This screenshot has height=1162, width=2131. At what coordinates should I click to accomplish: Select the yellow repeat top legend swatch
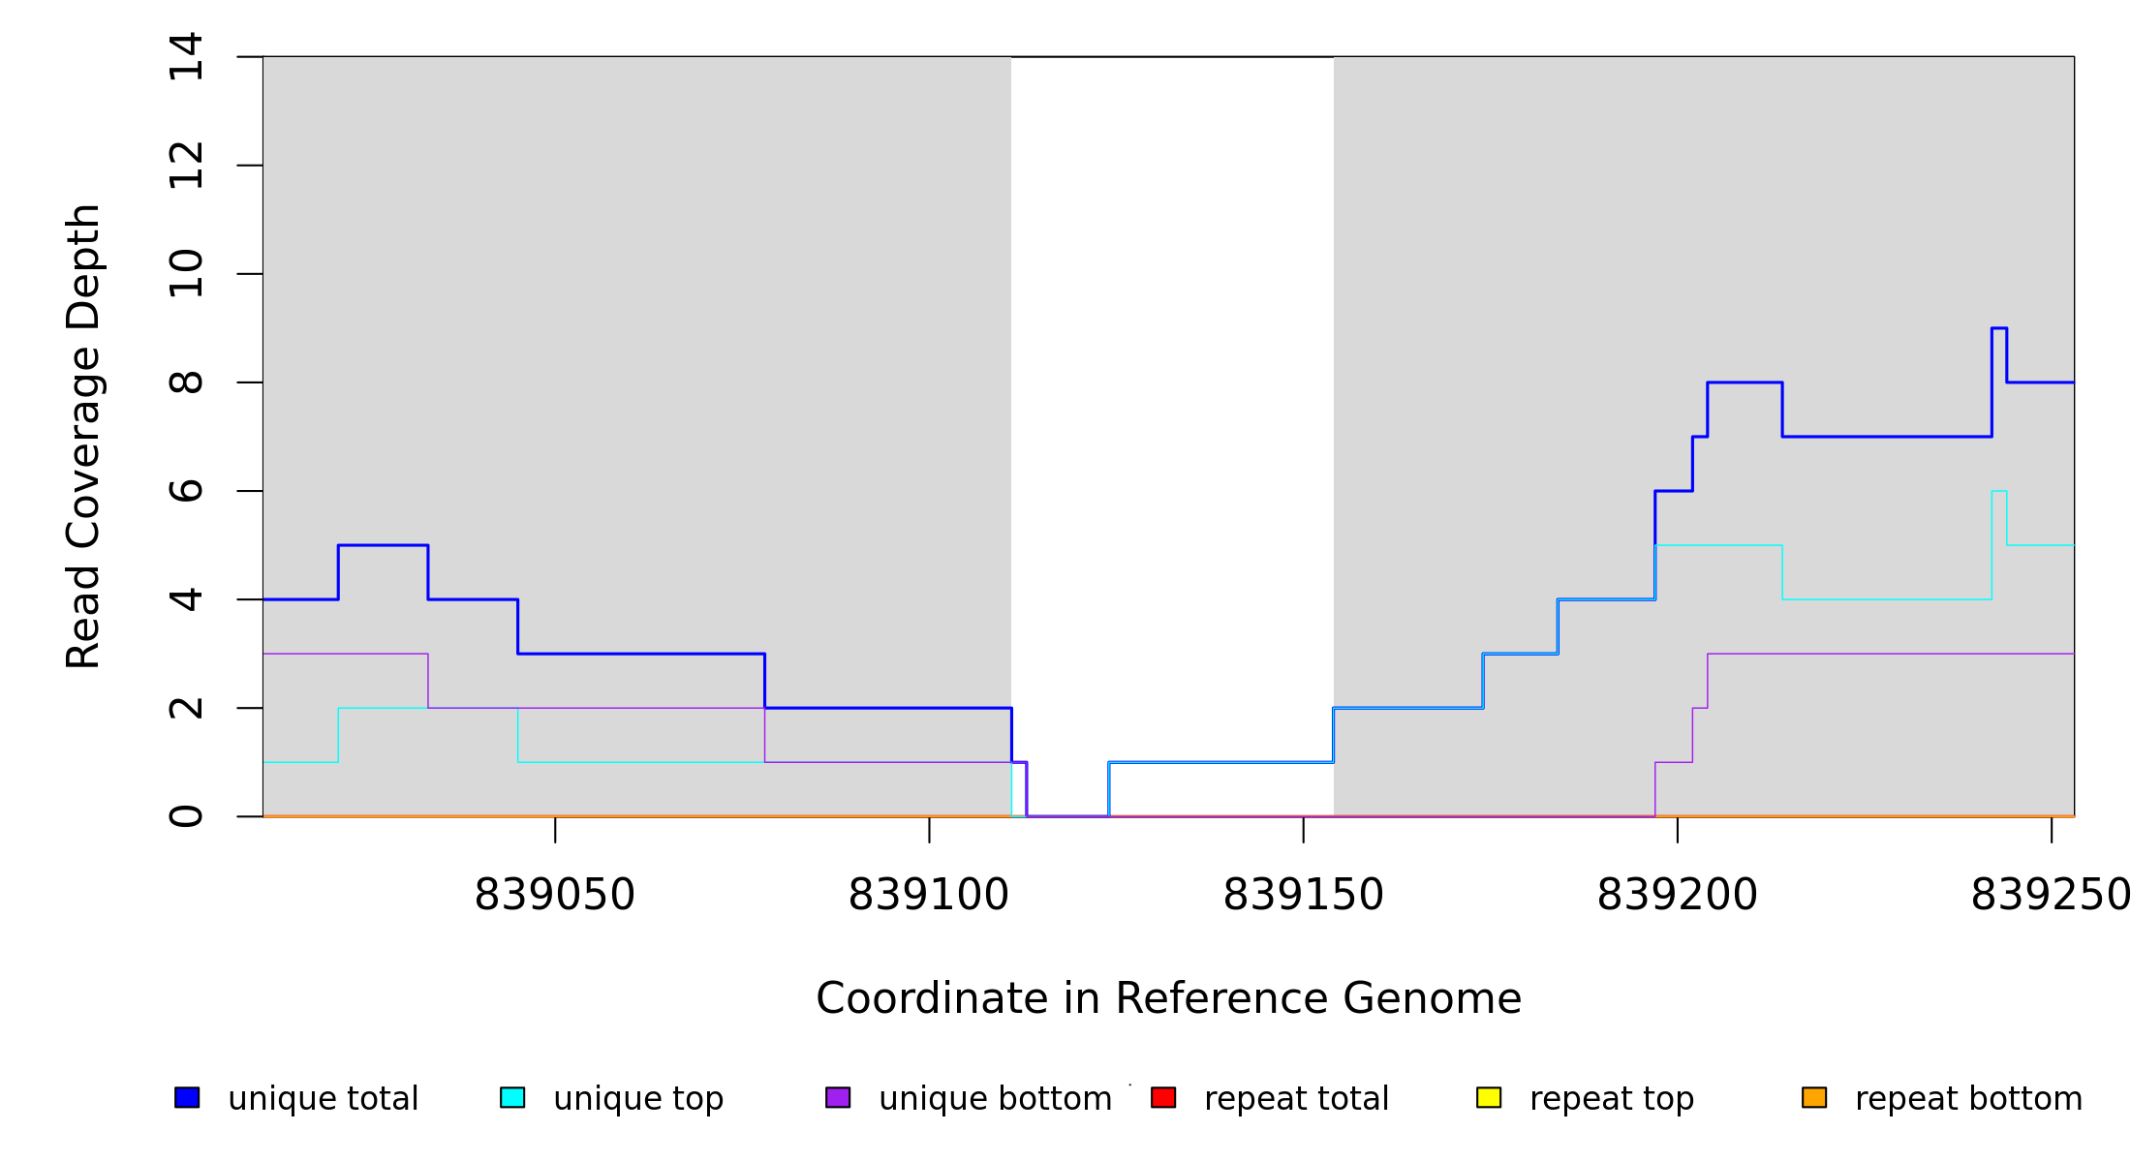click(x=1489, y=1097)
